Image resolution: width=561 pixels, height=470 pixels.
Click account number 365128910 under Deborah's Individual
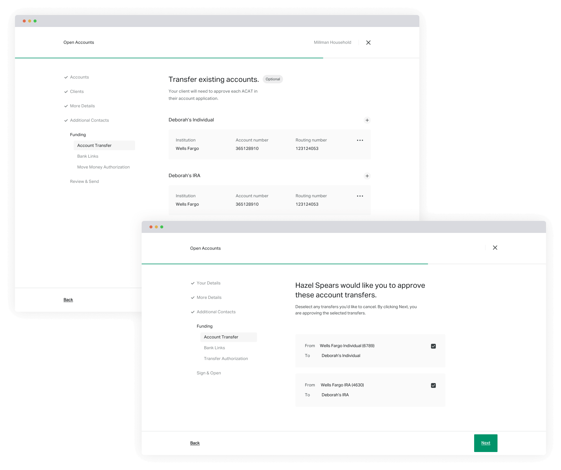[247, 148]
